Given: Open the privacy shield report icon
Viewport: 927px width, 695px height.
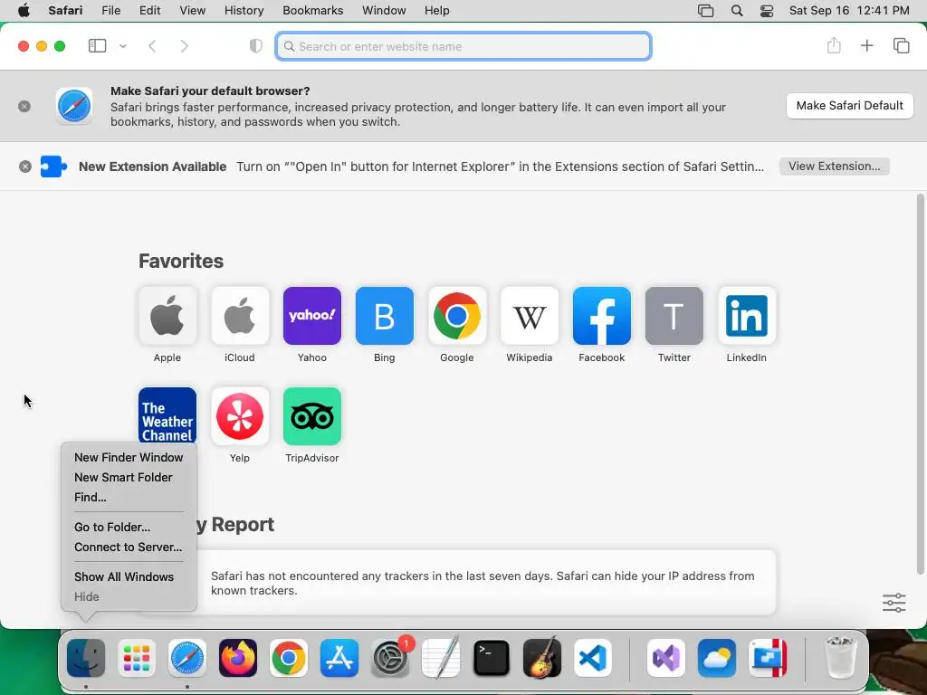Looking at the screenshot, I should coord(255,46).
